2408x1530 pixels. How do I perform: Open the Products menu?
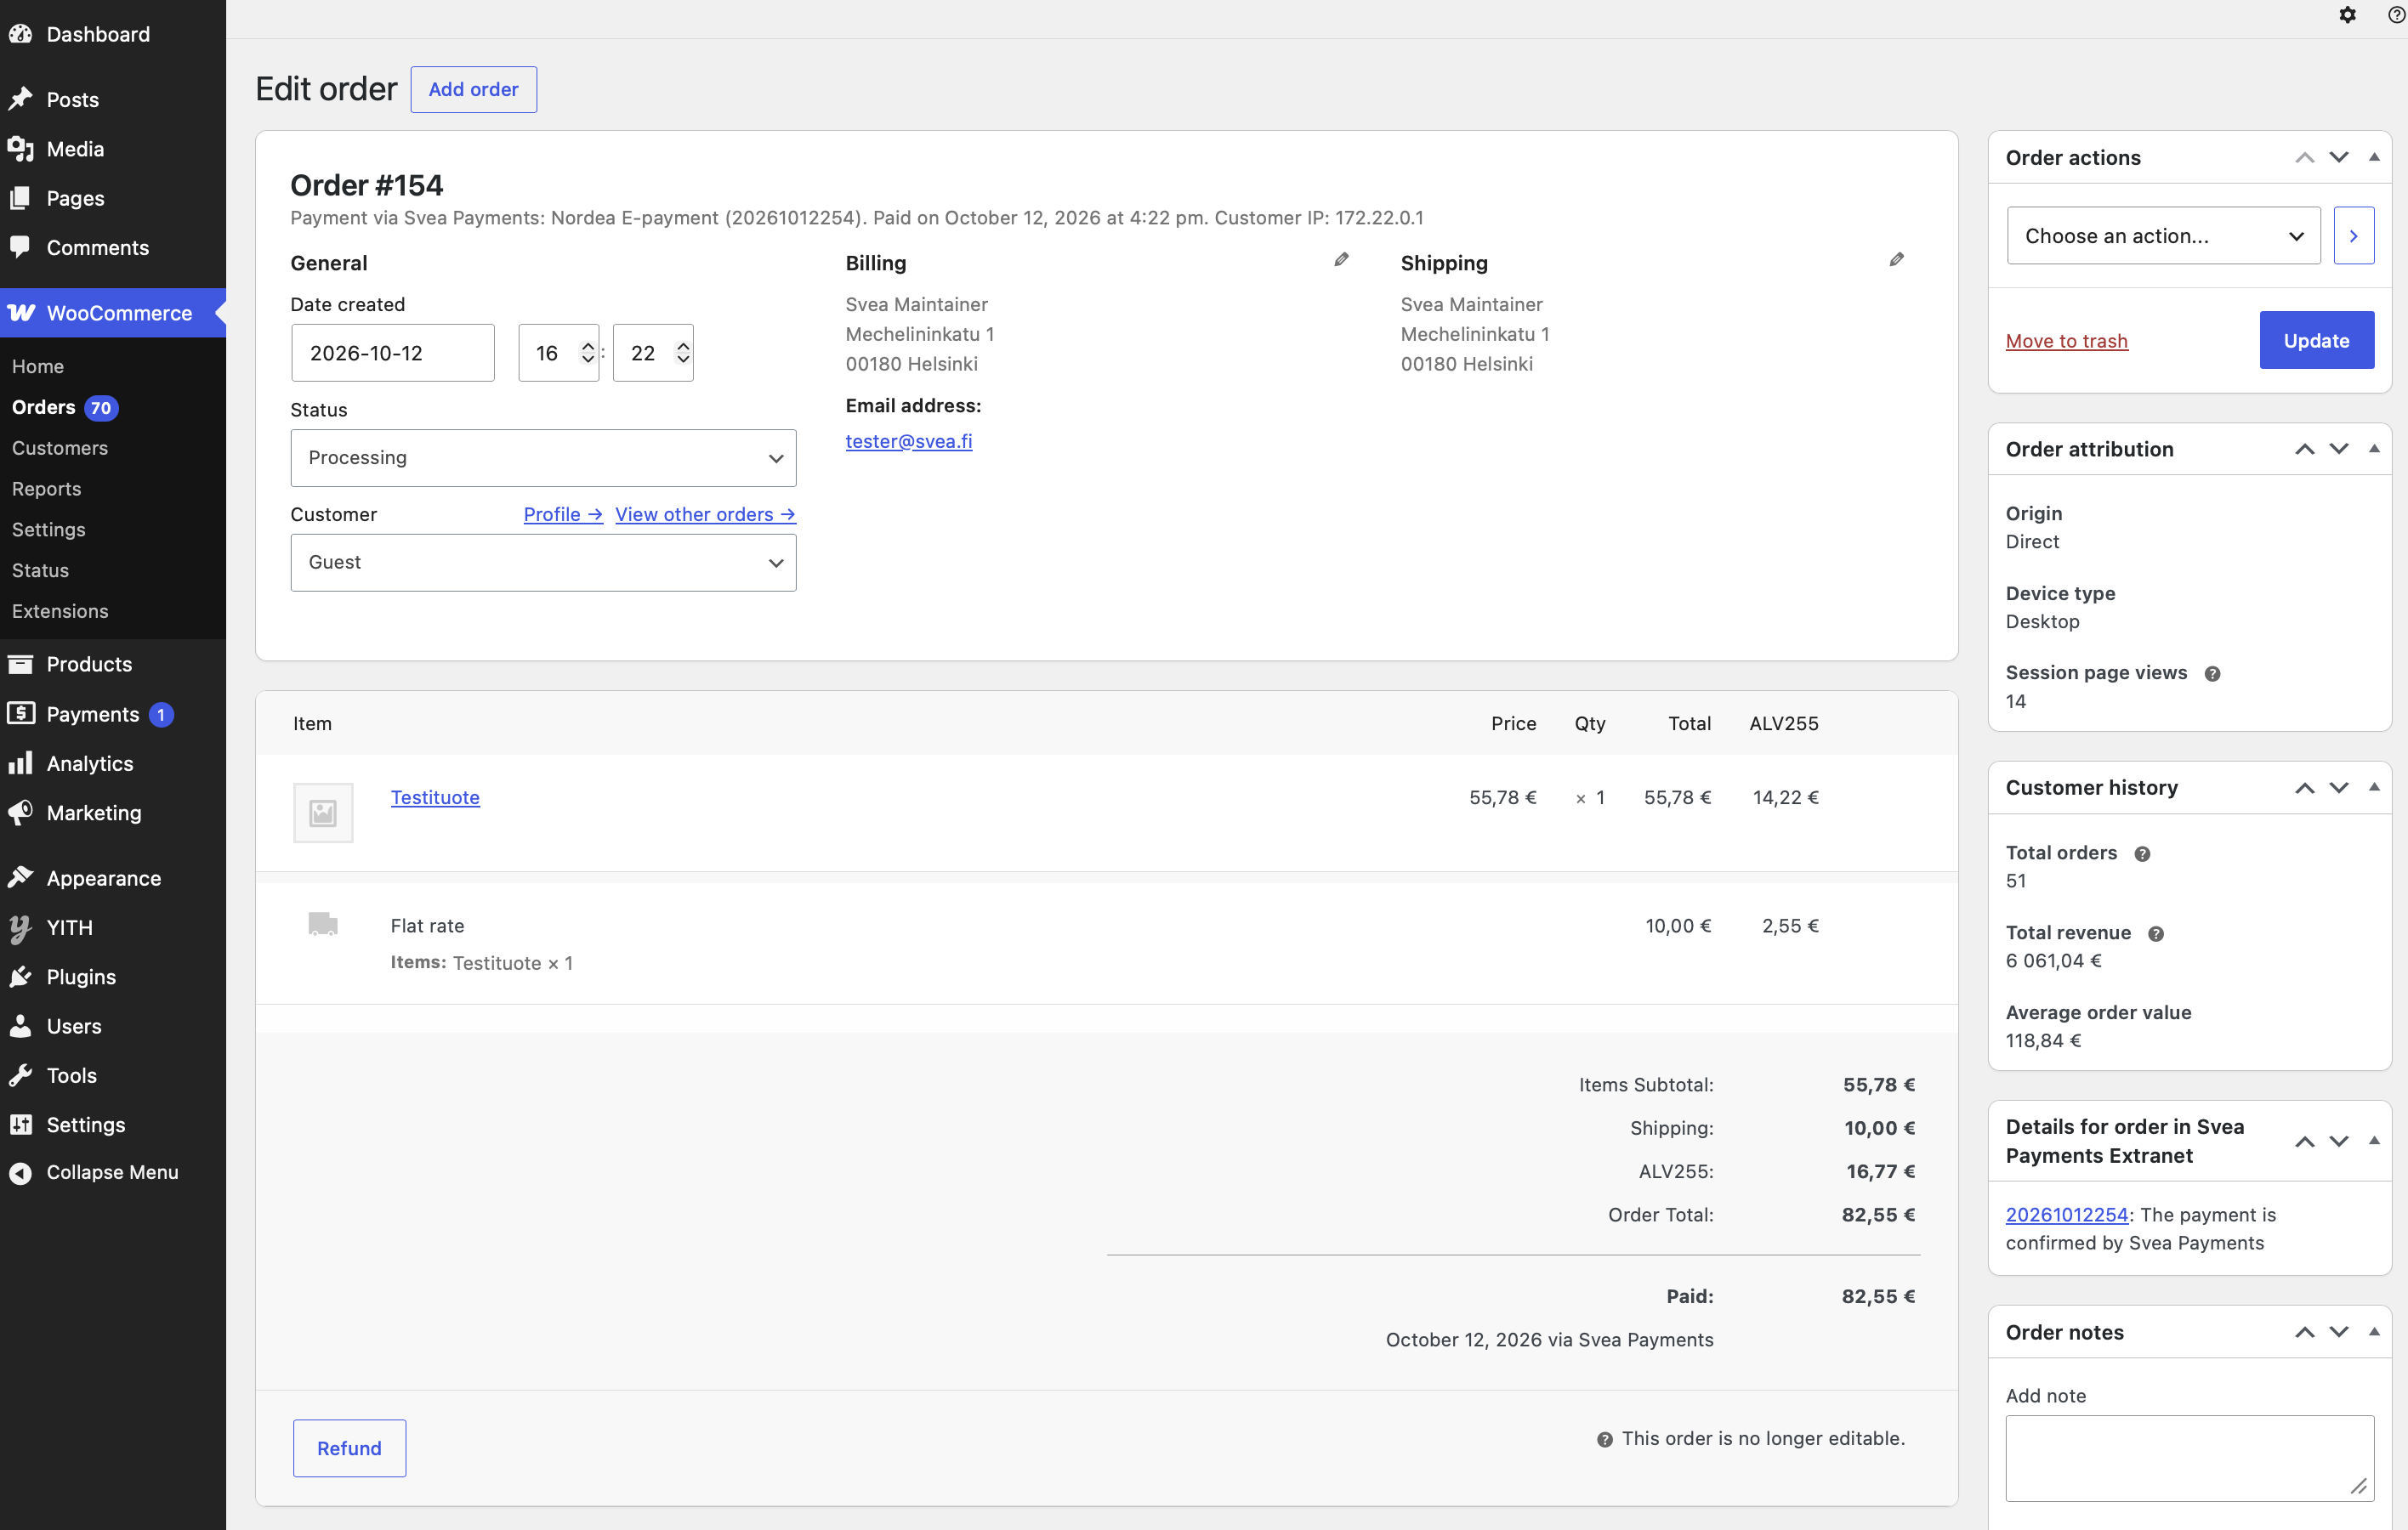click(x=113, y=664)
